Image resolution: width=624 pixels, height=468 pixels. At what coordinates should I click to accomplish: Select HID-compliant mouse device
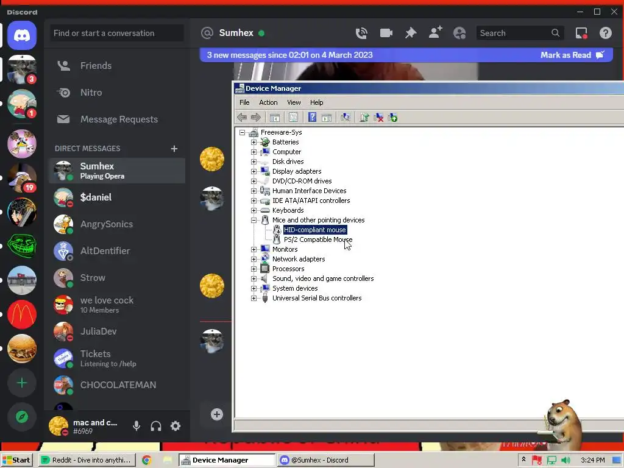315,230
